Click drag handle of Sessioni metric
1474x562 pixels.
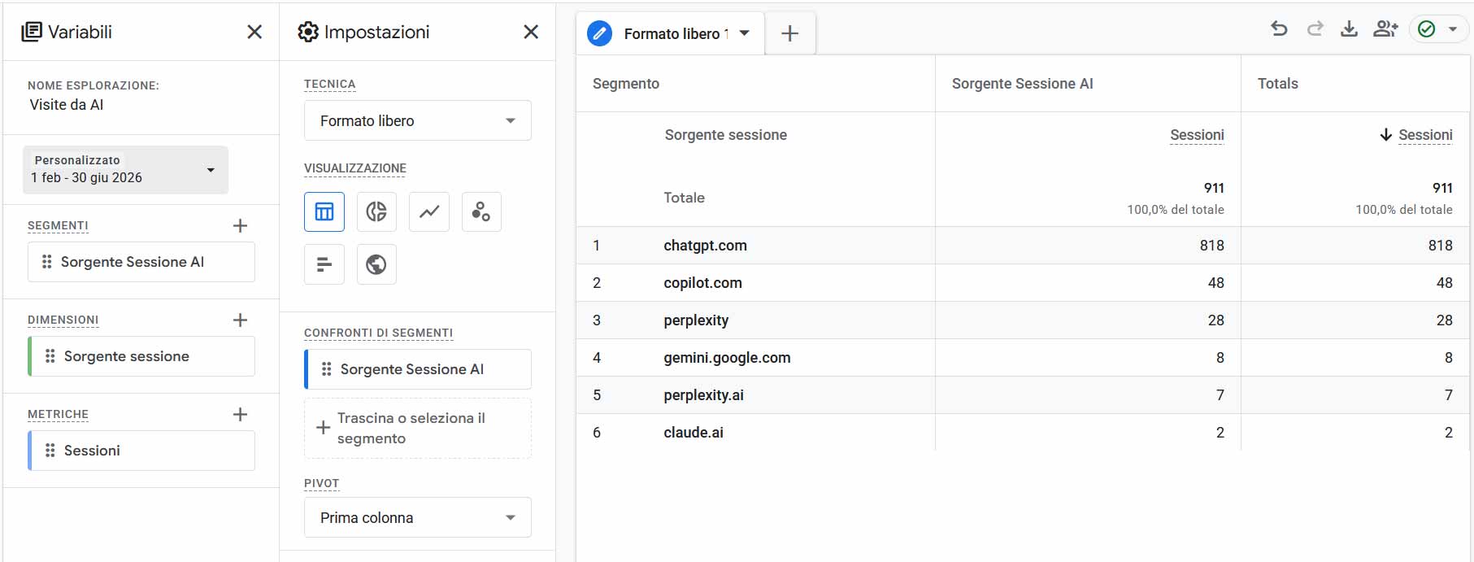(x=50, y=451)
